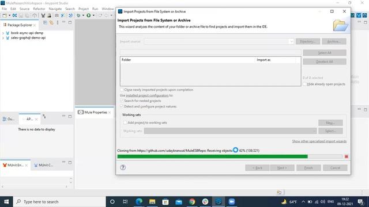This screenshot has width=369, height=207.
Task: Click the Folder column header
Action: [x=187, y=60]
